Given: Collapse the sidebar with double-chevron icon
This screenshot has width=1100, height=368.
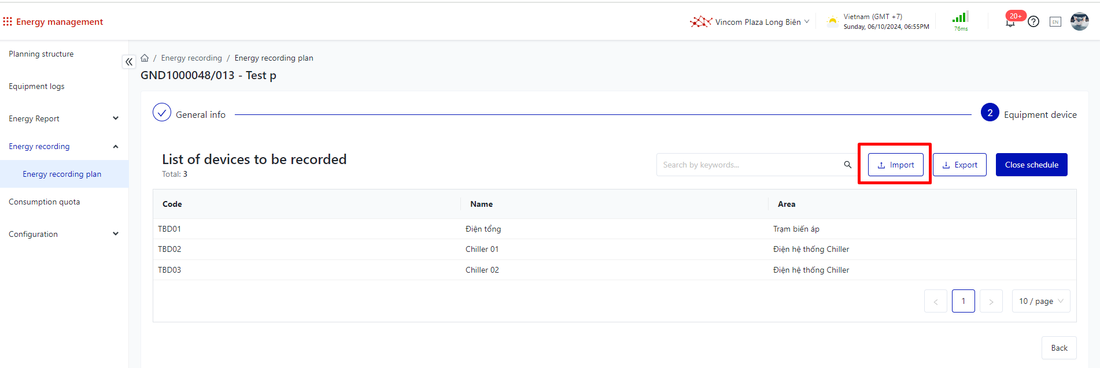Looking at the screenshot, I should (x=129, y=61).
